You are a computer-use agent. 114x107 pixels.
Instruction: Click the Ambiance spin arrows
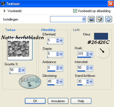tap(57, 68)
